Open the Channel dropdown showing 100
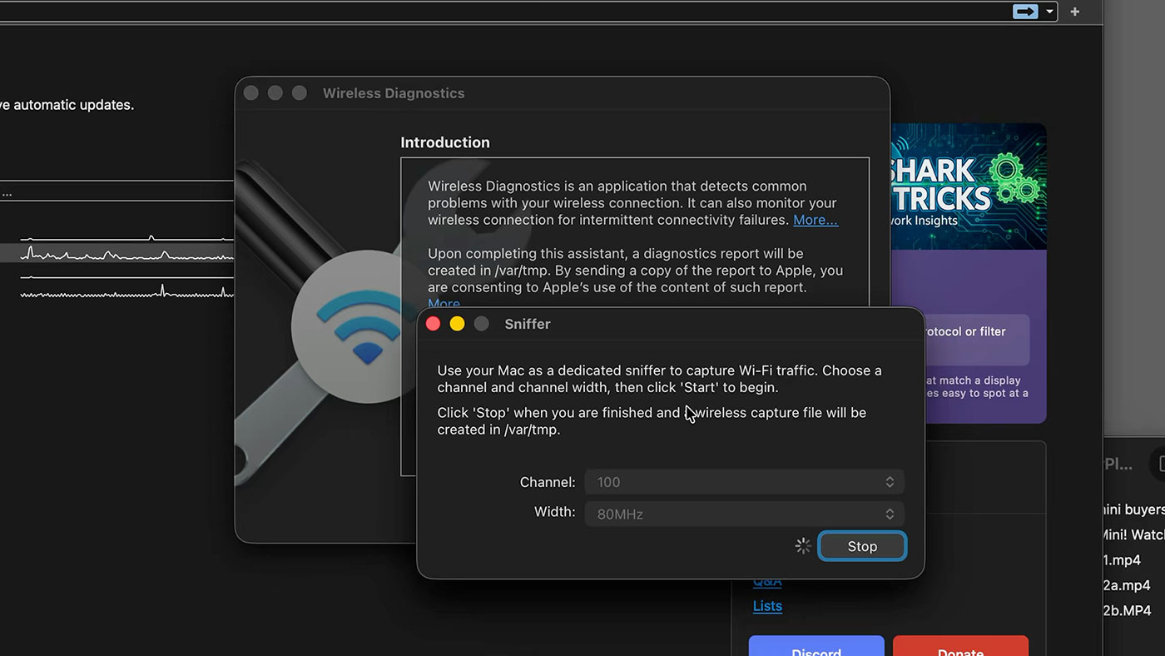Screen dimensions: 1165x656 744,482
